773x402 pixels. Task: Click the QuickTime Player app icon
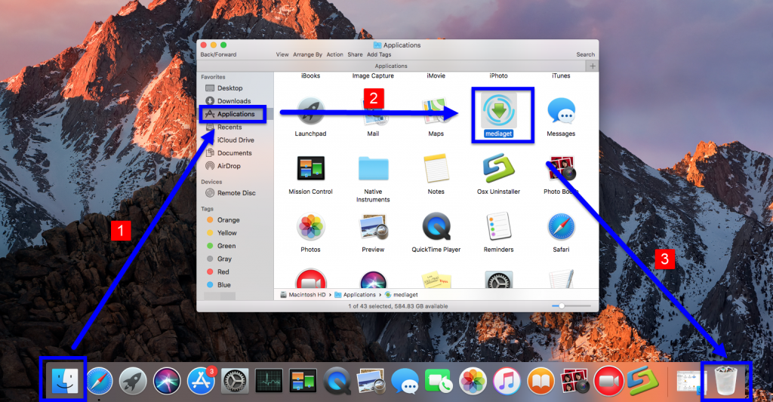436,226
